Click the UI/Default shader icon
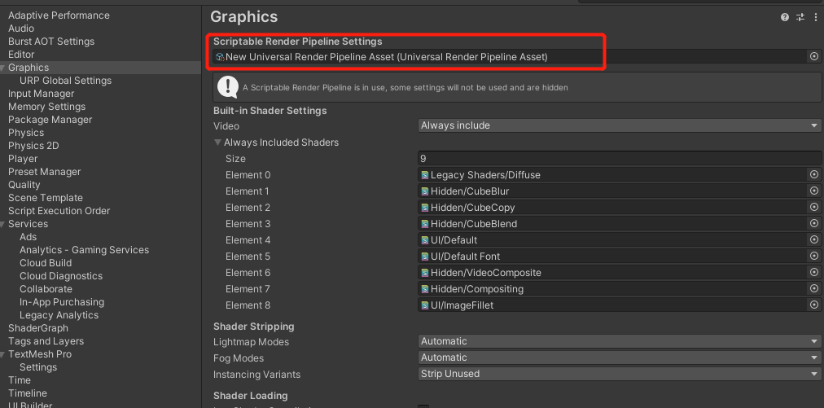The width and height of the screenshot is (824, 408). click(424, 240)
